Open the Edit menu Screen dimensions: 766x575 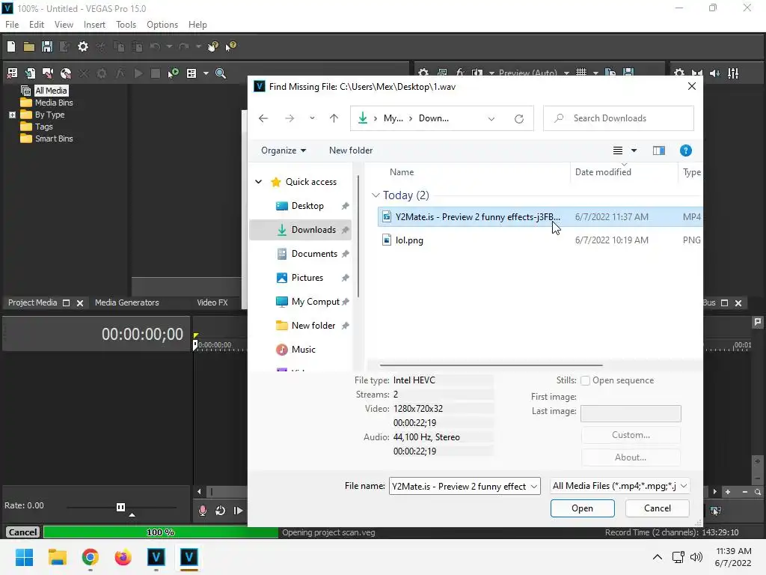coord(37,25)
